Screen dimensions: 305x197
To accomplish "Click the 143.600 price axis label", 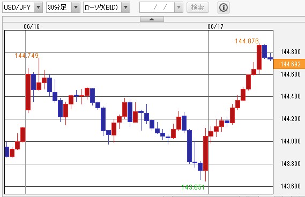I will pyautogui.click(x=291, y=186).
